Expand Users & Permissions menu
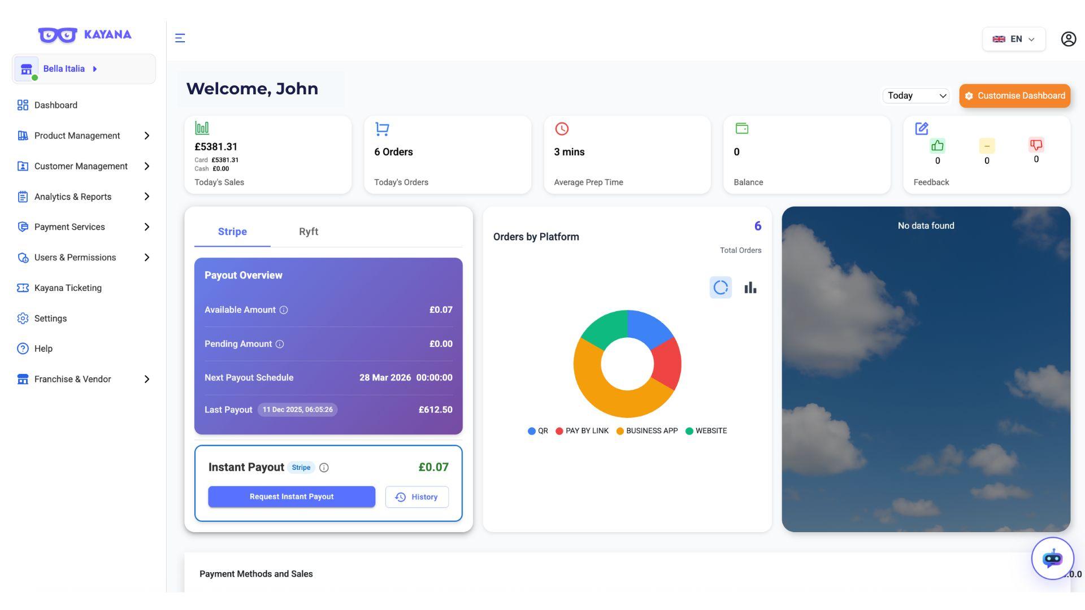Screen dimensions: 1085x610 click(84, 258)
